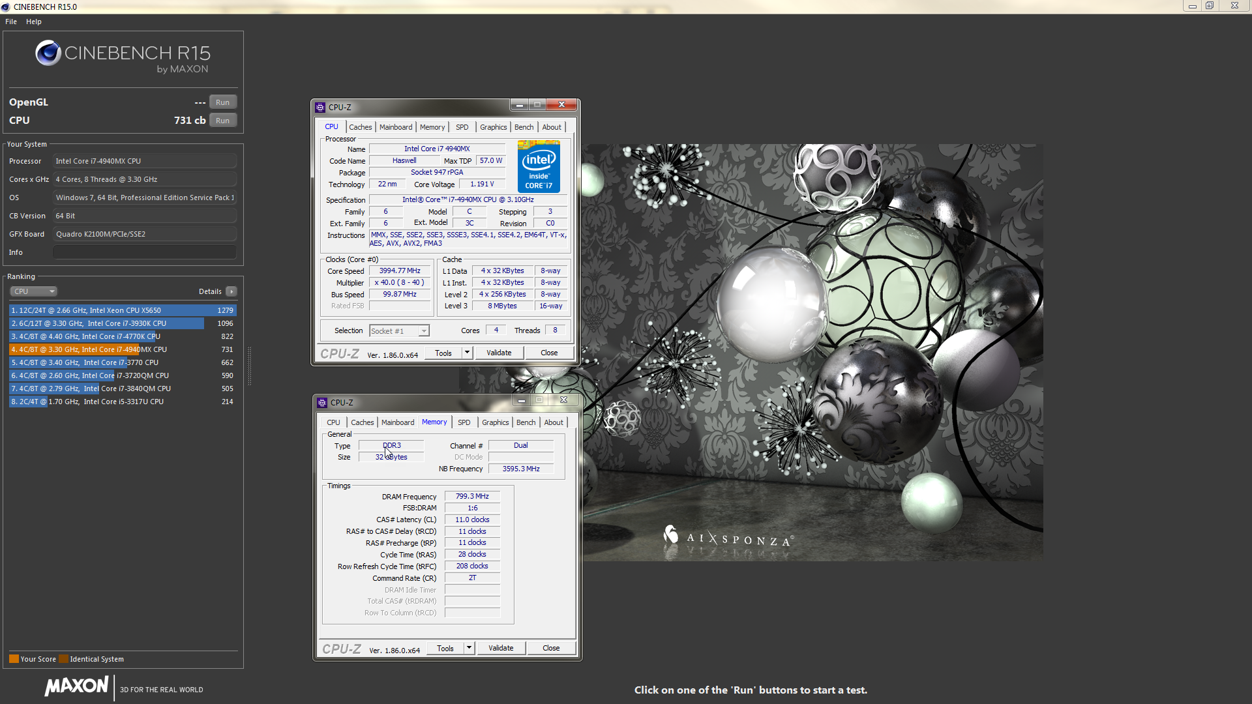Click DRAM Frequency value 799.3 MHz
This screenshot has height=704, width=1252.
pyautogui.click(x=472, y=496)
